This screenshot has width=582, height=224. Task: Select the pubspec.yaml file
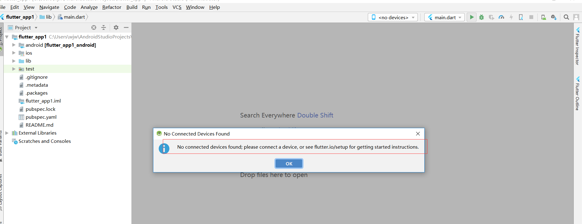[41, 117]
